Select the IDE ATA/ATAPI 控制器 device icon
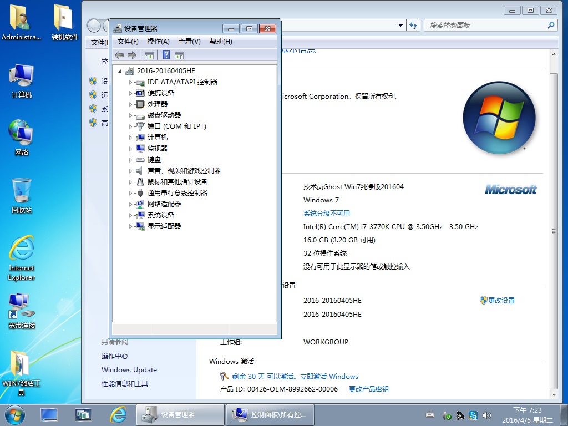Viewport: 568px width, 426px height. (x=140, y=82)
